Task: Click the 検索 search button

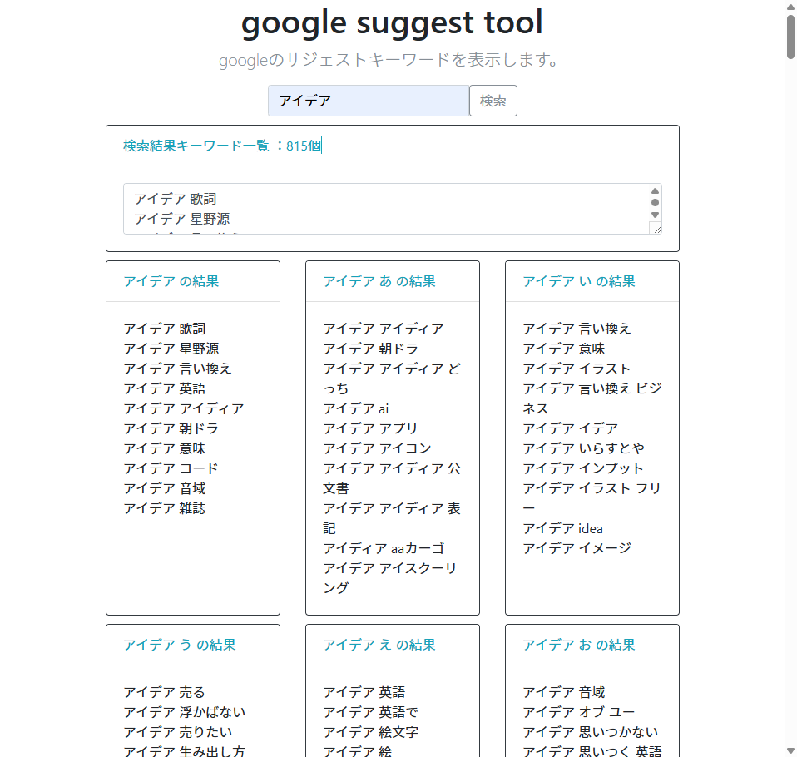Action: (x=493, y=101)
